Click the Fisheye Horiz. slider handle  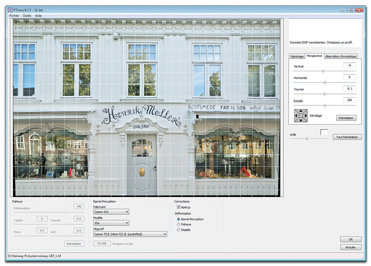coord(31,236)
